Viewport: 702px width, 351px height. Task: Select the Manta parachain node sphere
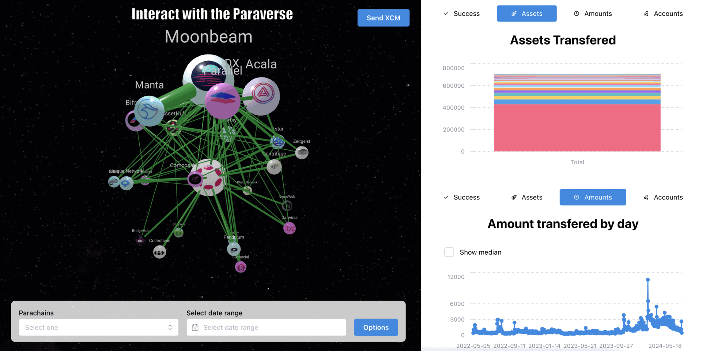tap(149, 111)
